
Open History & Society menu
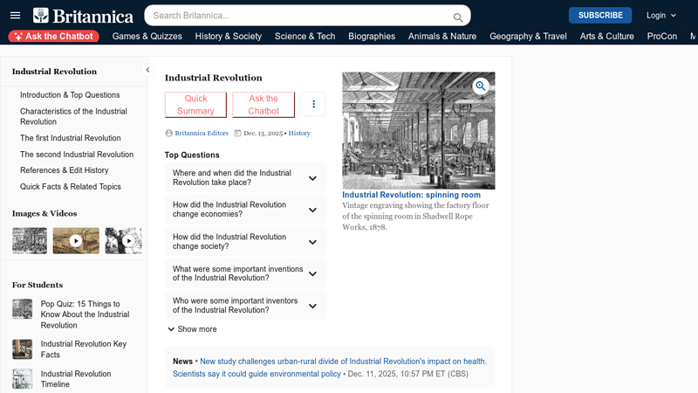point(228,37)
